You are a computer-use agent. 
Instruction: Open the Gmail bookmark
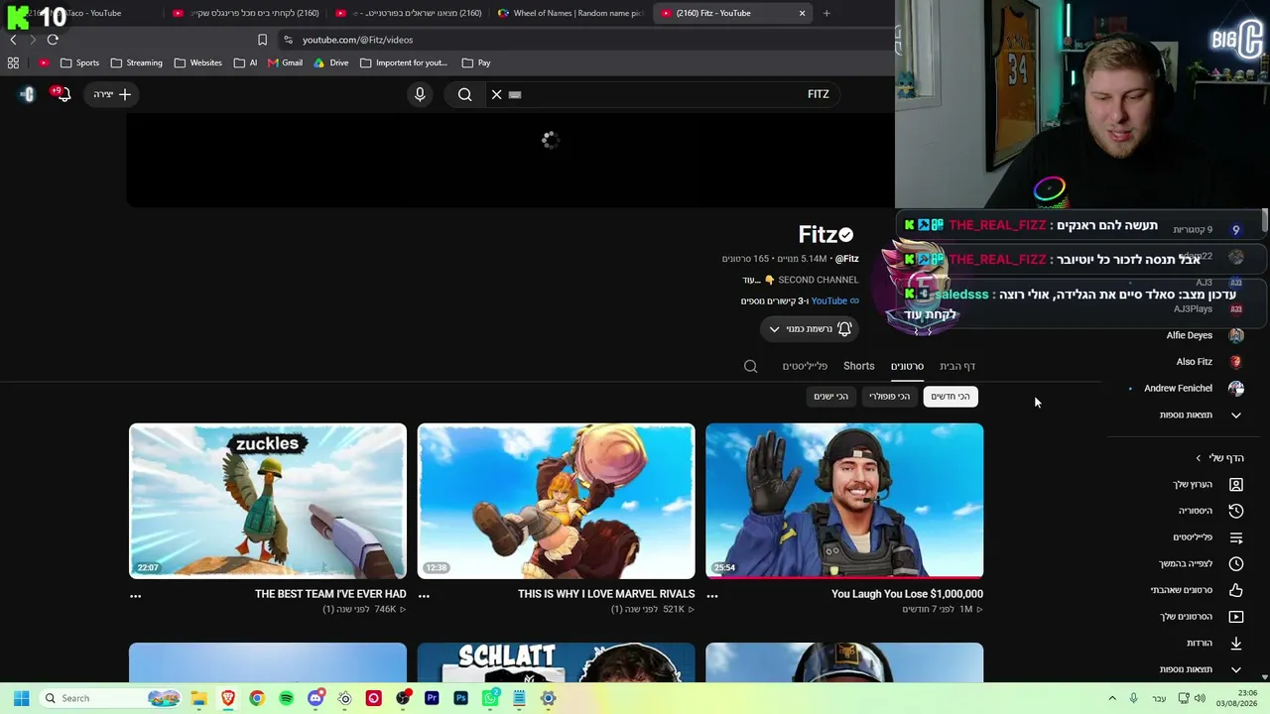285,62
